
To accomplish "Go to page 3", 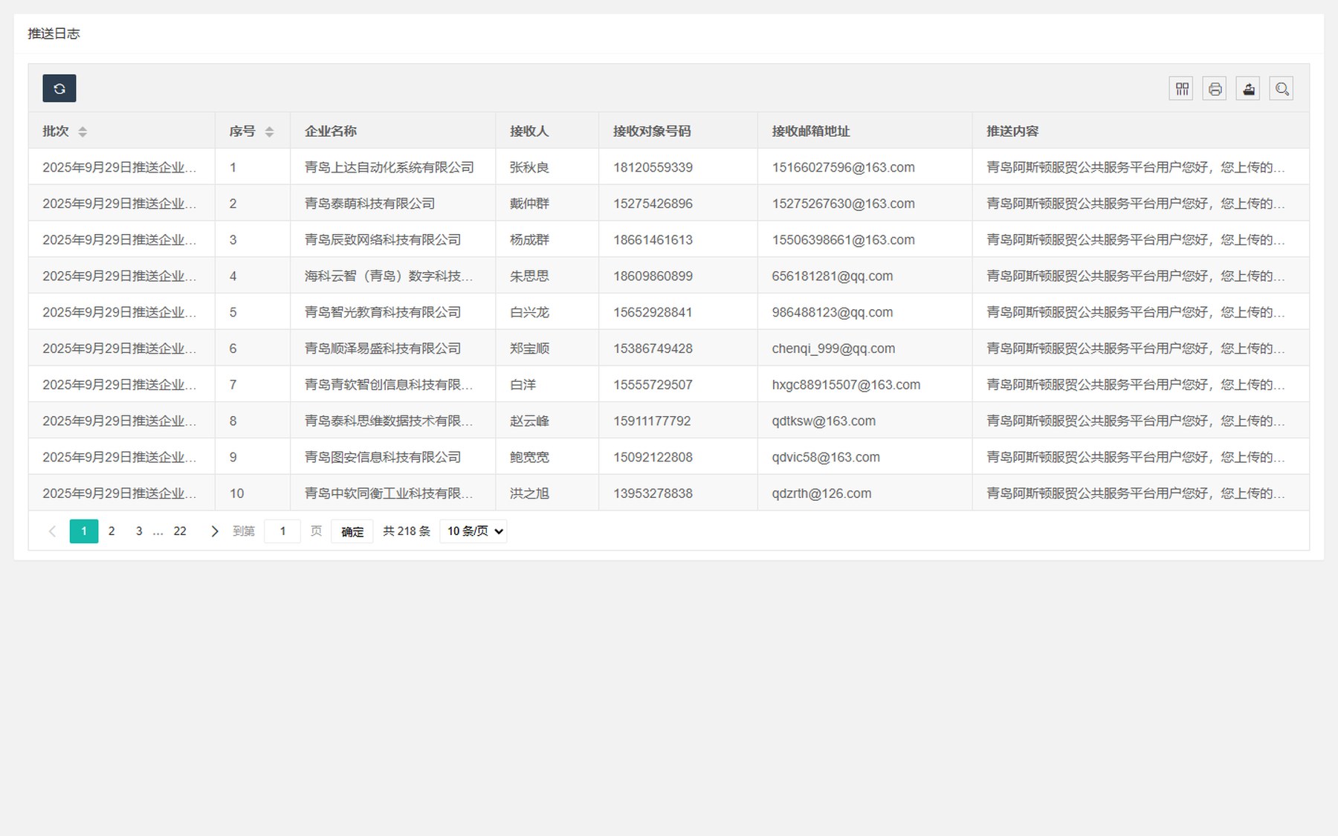I will (139, 531).
